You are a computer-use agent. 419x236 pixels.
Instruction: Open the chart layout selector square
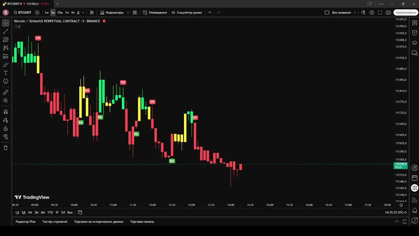coord(327,12)
